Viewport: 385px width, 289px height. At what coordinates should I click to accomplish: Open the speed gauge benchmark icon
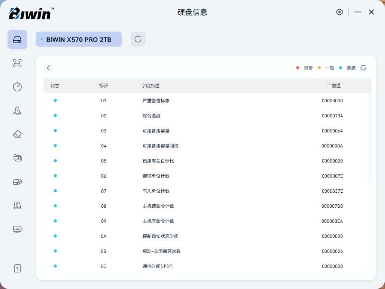pos(17,87)
